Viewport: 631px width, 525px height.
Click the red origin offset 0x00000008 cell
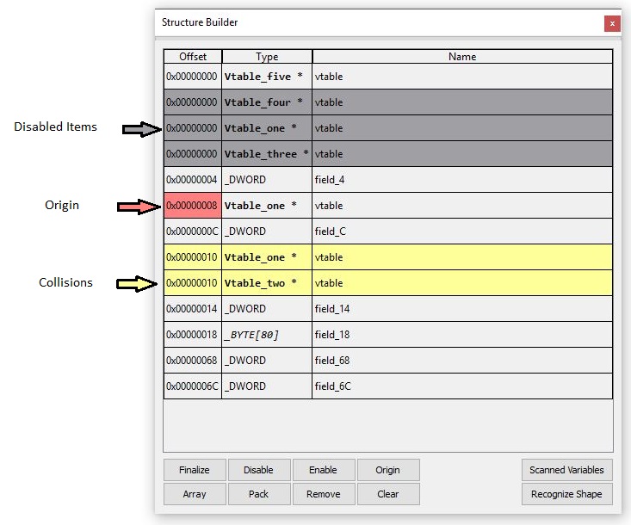click(x=193, y=206)
